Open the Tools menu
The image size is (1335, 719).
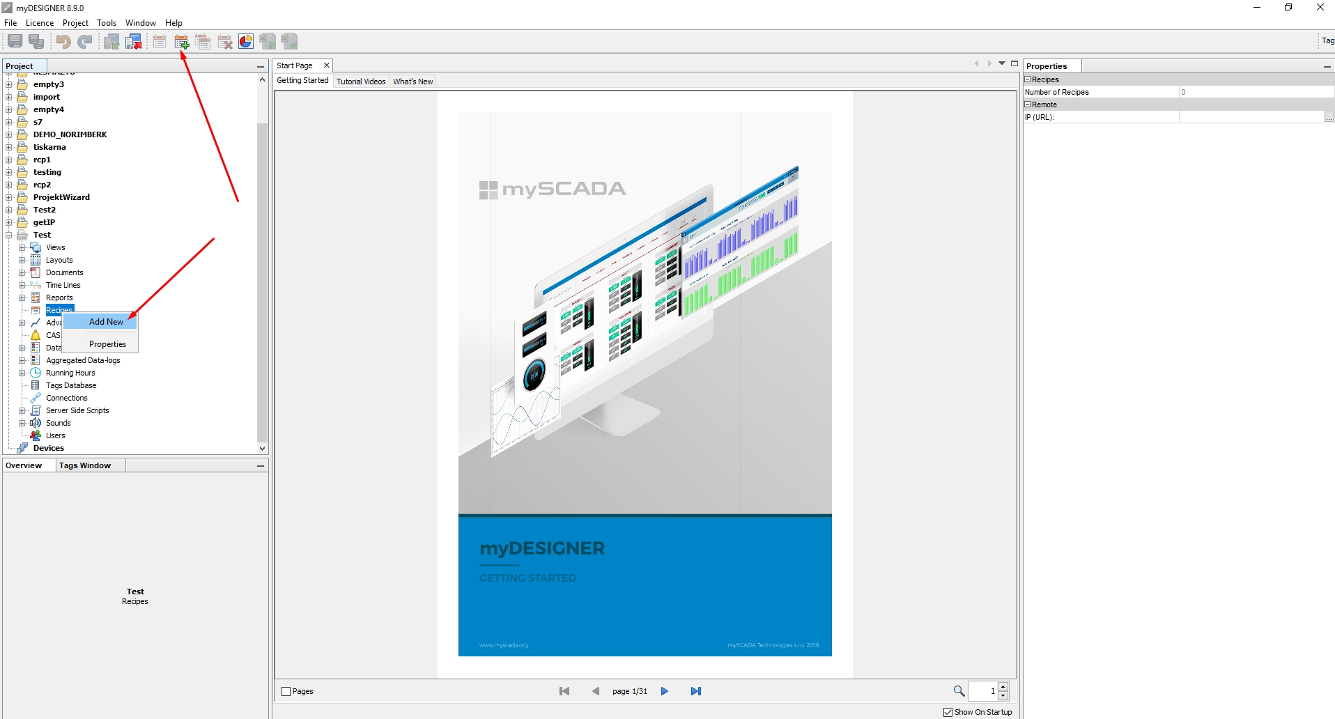[107, 22]
